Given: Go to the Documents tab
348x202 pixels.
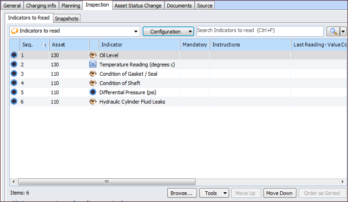Looking at the screenshot, I should click(x=179, y=6).
